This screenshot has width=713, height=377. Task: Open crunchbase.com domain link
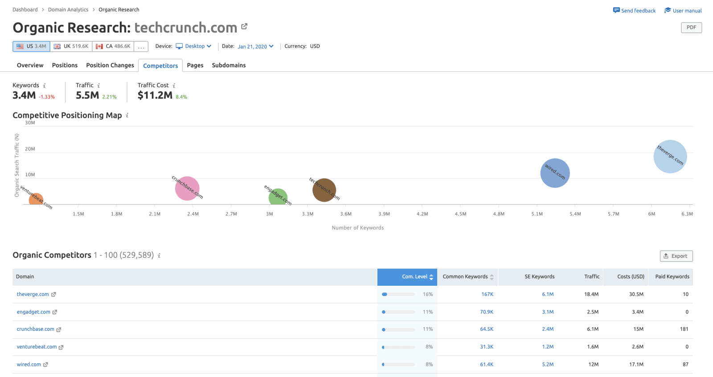tap(35, 329)
